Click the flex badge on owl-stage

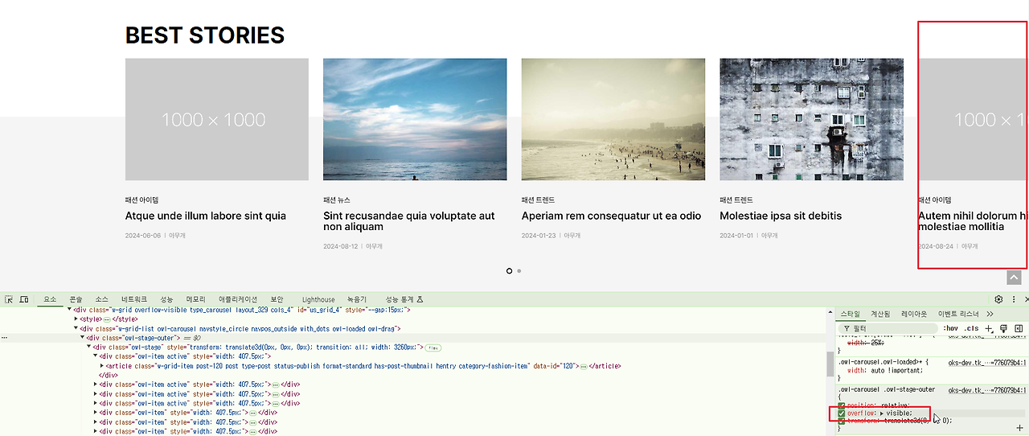pyautogui.click(x=433, y=348)
